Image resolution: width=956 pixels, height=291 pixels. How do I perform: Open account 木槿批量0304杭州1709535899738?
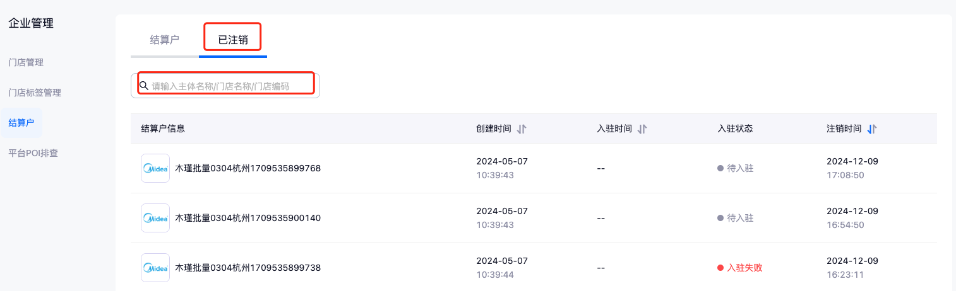[248, 268]
